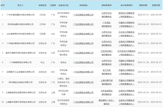Viewport: 163px width, 107px height.
Task: Click the 浙江 registration place cell
Action: [x=53, y=72]
